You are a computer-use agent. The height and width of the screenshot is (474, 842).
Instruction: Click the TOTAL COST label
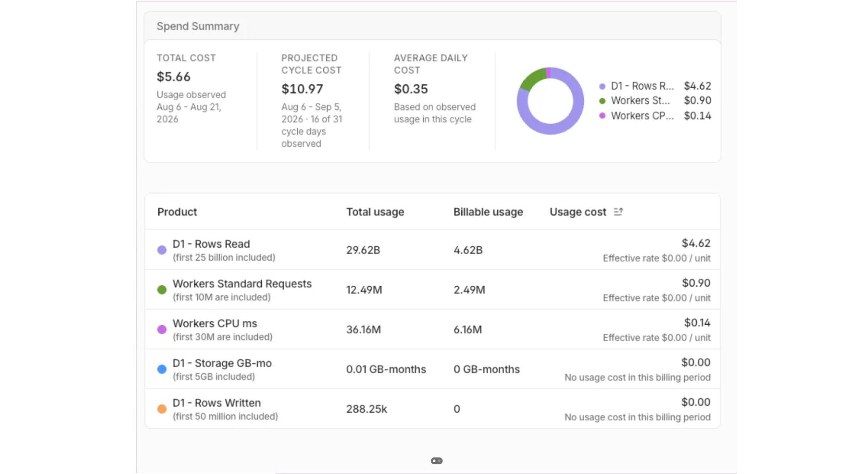click(x=186, y=58)
